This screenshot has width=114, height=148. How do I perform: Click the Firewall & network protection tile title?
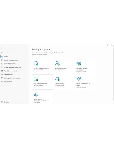pos(82,69)
